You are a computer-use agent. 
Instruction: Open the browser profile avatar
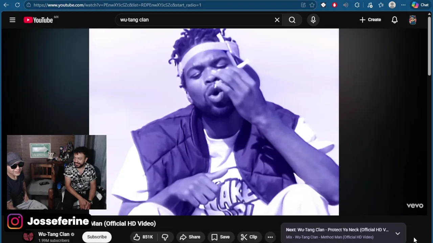tap(392, 5)
